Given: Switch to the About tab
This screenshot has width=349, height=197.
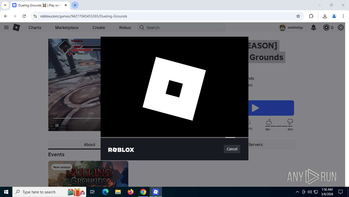Looking at the screenshot, I should [x=90, y=144].
